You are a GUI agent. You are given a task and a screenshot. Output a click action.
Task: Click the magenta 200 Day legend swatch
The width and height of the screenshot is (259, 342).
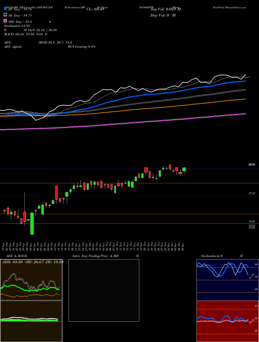point(6,21)
